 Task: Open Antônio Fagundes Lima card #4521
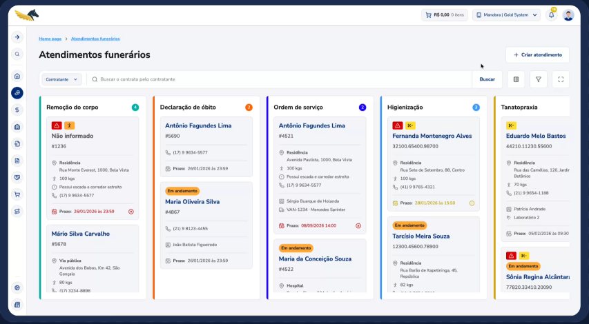pos(320,175)
